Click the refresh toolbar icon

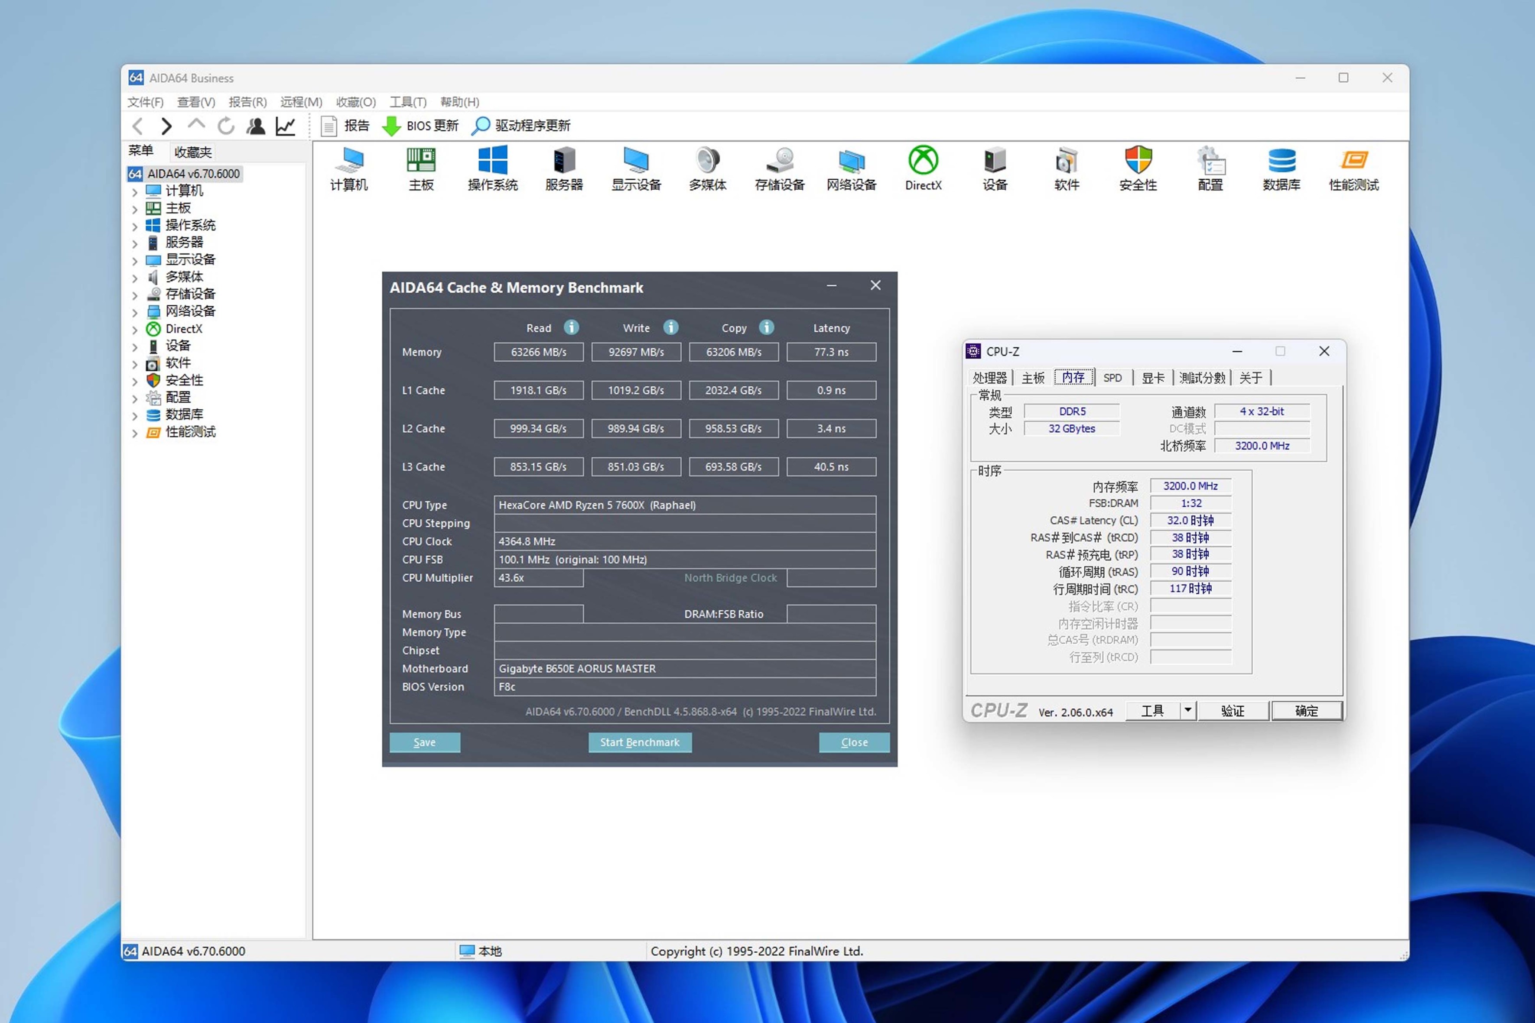pyautogui.click(x=226, y=126)
